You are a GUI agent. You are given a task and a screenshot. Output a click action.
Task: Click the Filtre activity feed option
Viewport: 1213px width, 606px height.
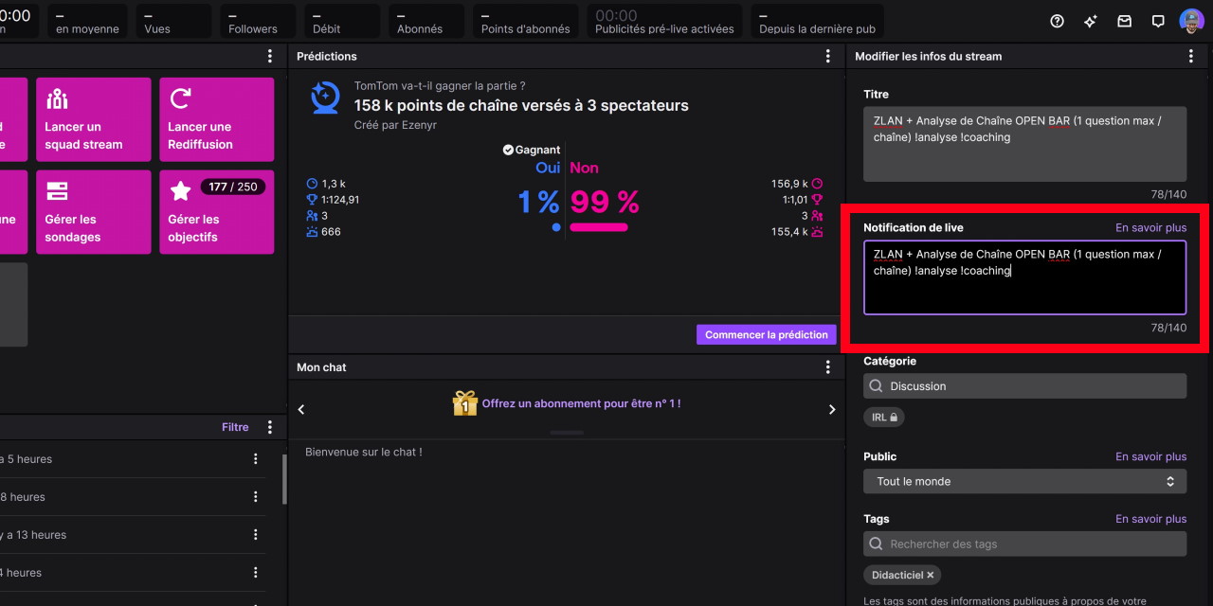(235, 427)
